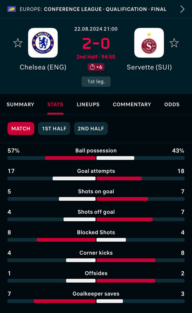Tap the Europe flag icon
The image size is (192, 313).
(12, 9)
